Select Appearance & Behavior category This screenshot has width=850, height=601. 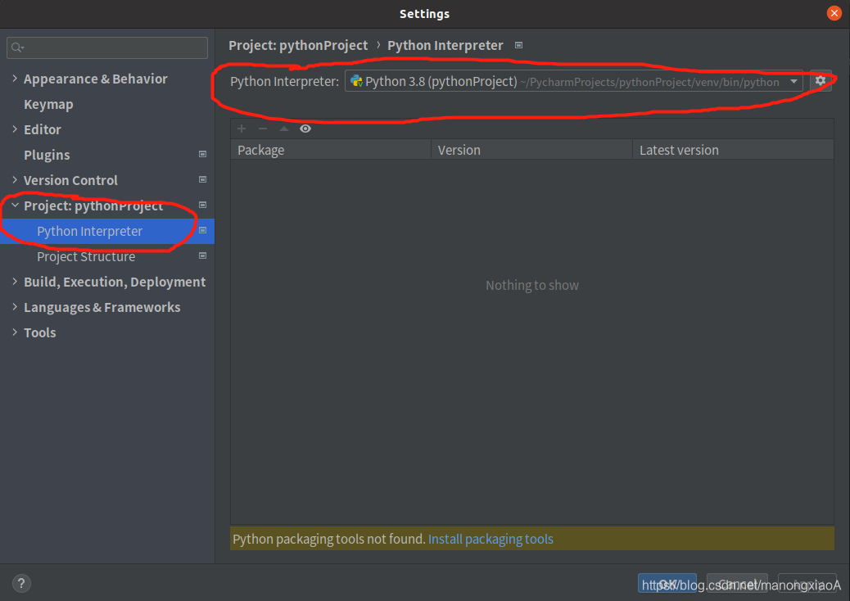click(x=96, y=79)
